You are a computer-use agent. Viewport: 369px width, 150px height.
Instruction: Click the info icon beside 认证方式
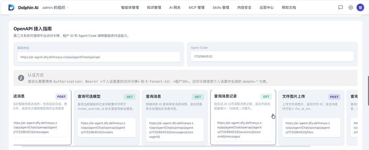[x=21, y=78]
